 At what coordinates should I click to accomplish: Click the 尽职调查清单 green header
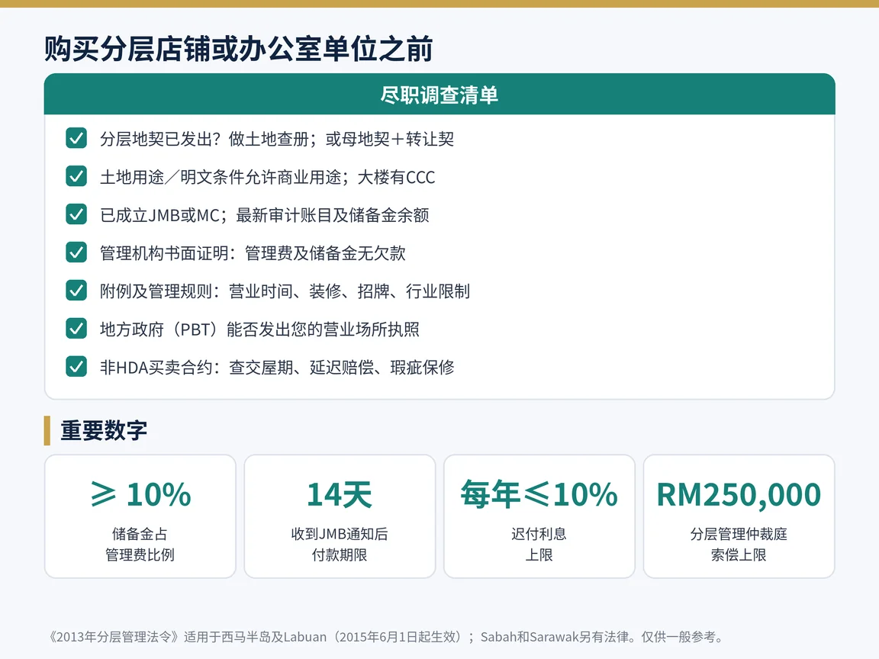pyautogui.click(x=439, y=94)
